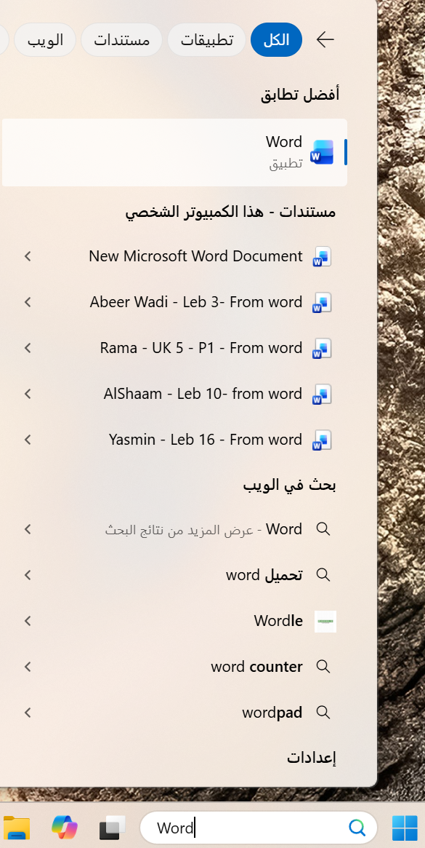Open the Windows Start button
The image size is (425, 848).
[x=405, y=828]
